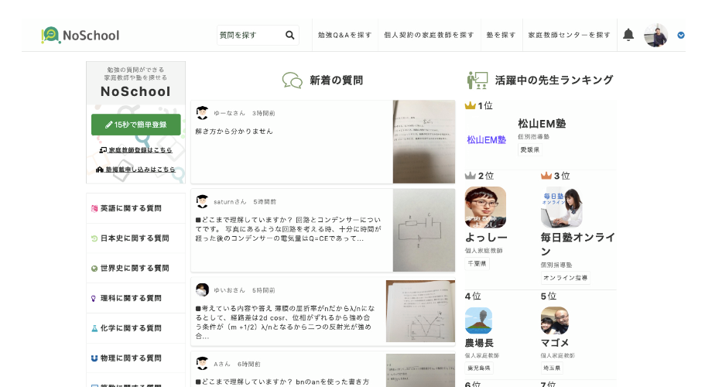The image size is (705, 387).
Task: Click the teacher board icon by ランキング
Action: 477,80
